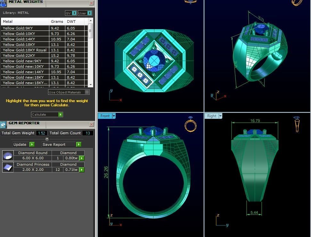Select Yellow Gold new:14KY row

tap(45, 72)
